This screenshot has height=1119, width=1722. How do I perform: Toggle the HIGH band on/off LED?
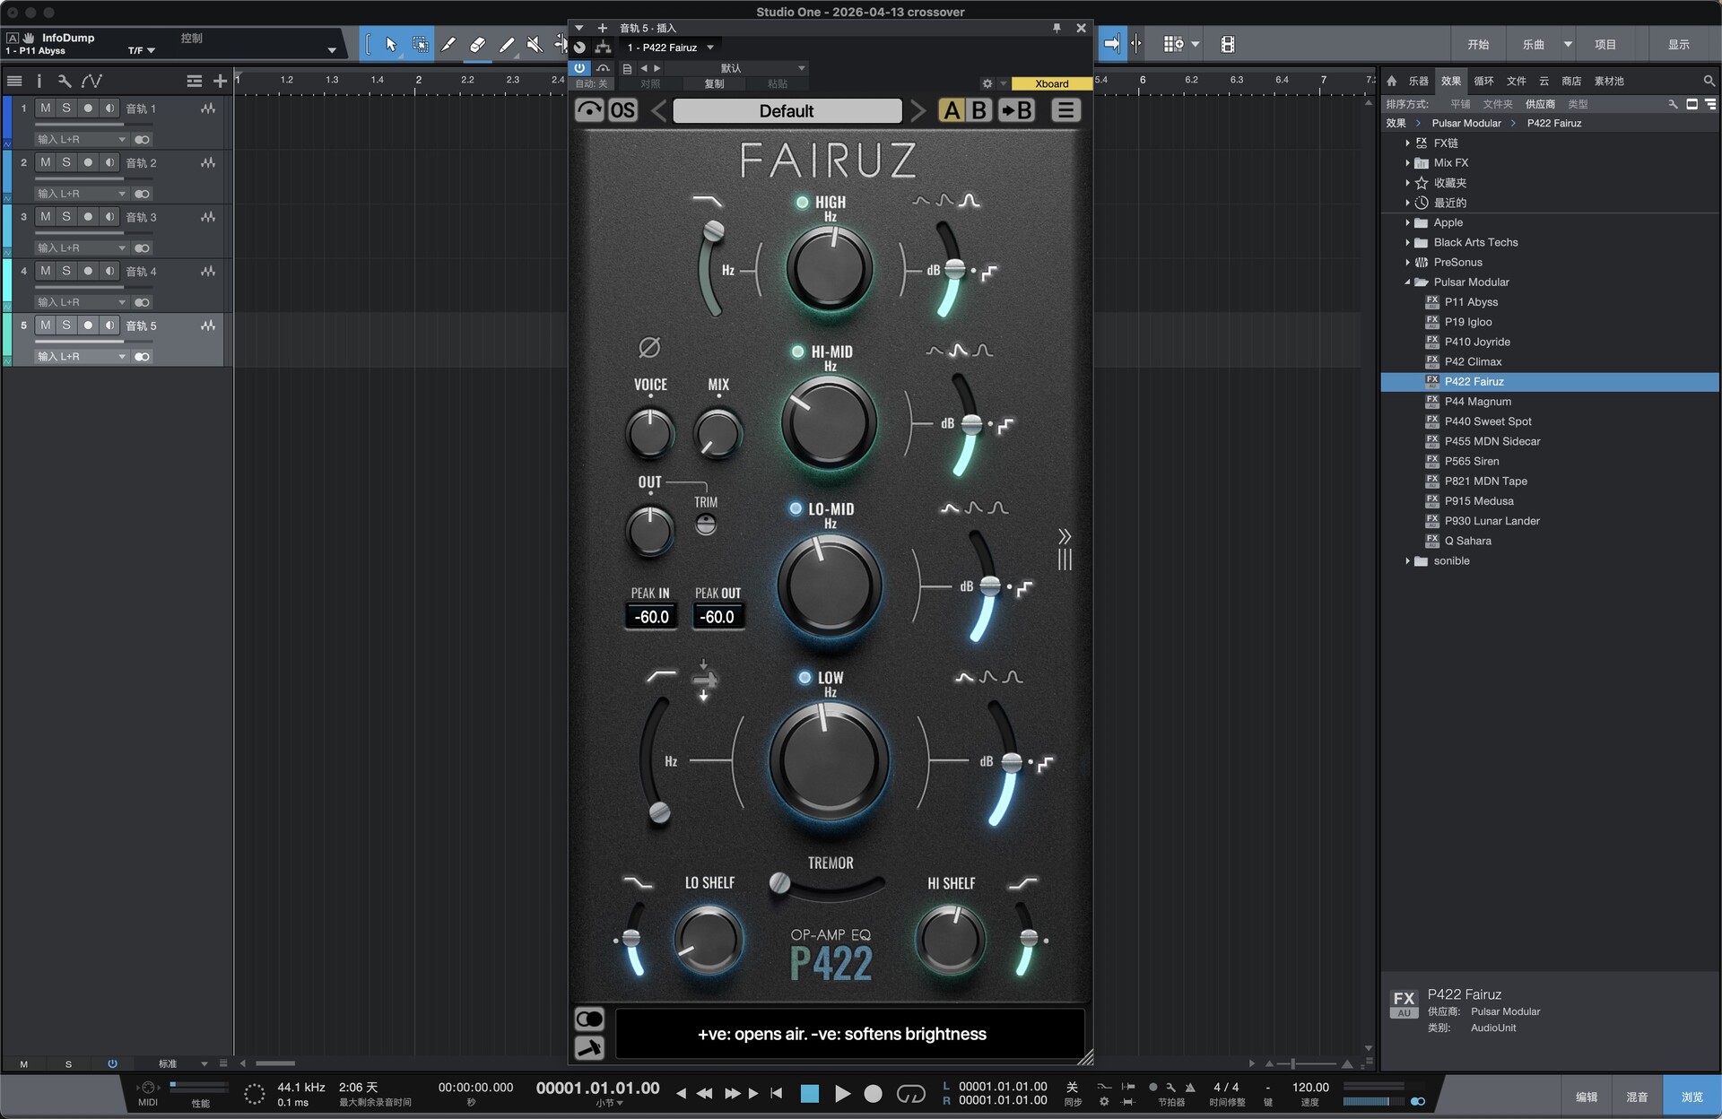pyautogui.click(x=802, y=203)
